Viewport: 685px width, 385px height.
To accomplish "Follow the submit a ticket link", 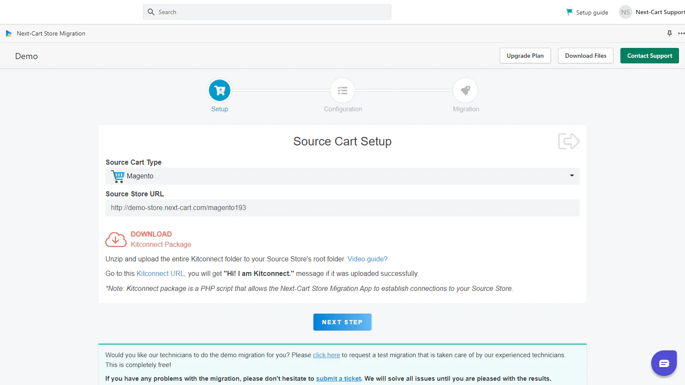I will (x=338, y=379).
